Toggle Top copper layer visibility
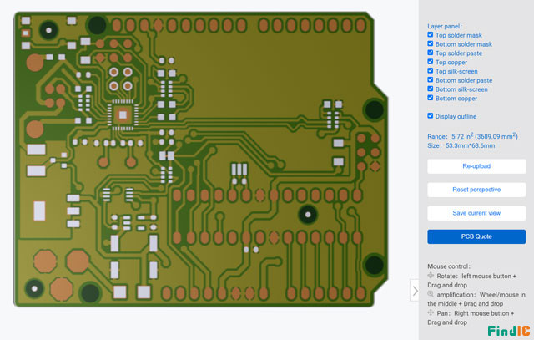Viewport: 534px width, 340px height. pos(431,62)
